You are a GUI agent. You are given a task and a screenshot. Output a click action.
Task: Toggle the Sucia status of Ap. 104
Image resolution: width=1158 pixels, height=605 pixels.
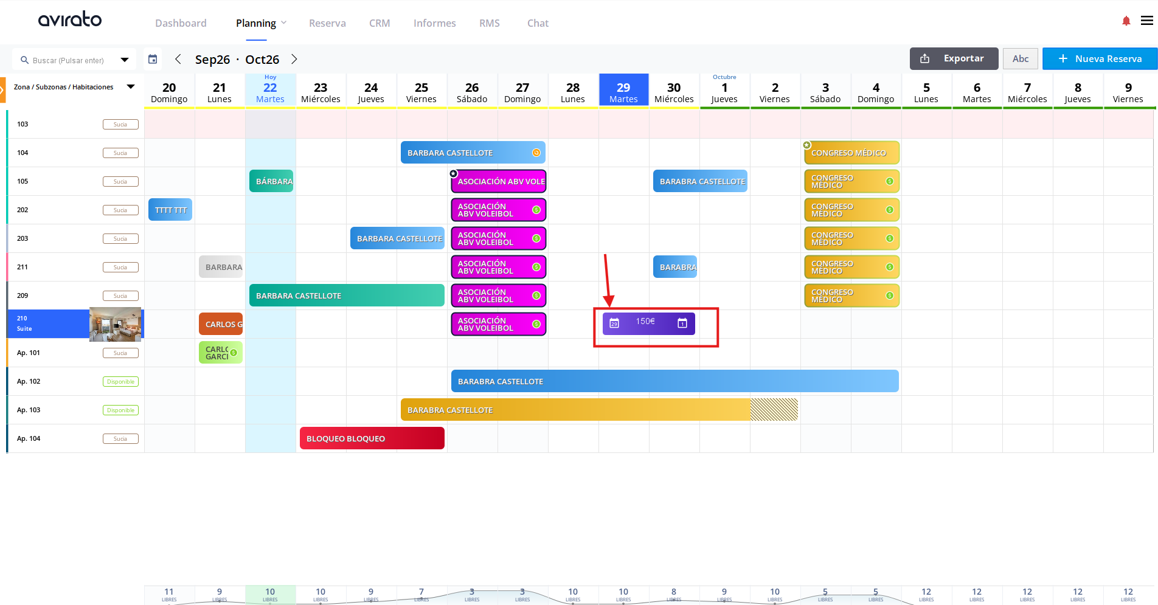pyautogui.click(x=120, y=439)
